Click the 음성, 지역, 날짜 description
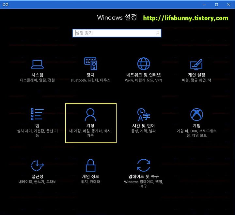The width and height of the screenshot is (235, 215). click(143, 131)
